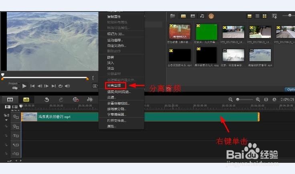Step to the previous frame
Image resolution: width=295 pixels, height=174 pixels.
pyautogui.click(x=40, y=86)
